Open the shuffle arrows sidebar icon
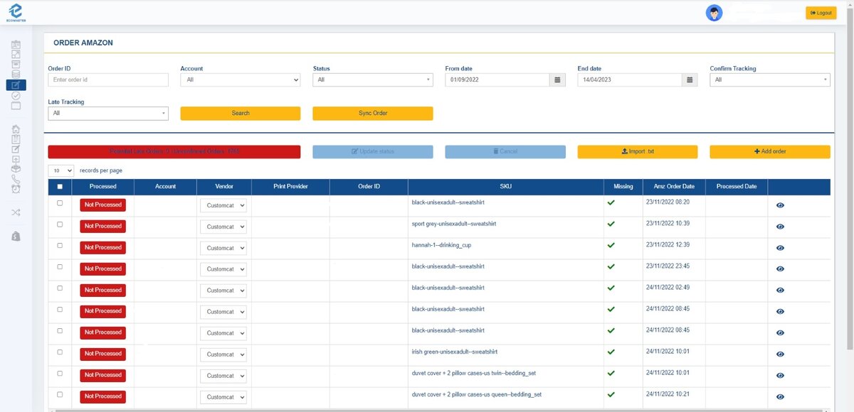Viewport: 854px width, 412px height. pyautogui.click(x=16, y=212)
